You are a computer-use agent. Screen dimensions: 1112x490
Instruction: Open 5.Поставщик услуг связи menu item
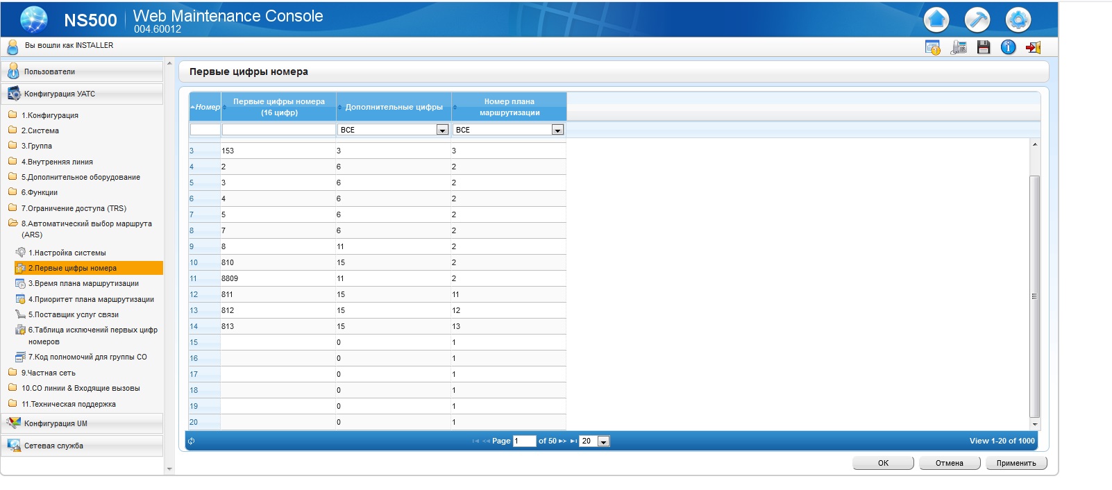click(x=73, y=314)
